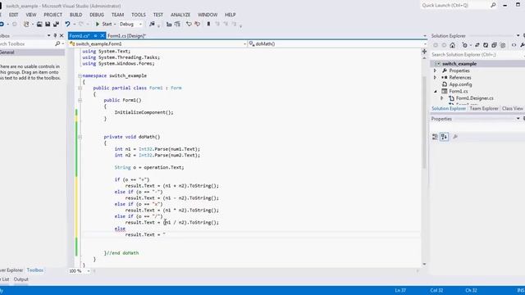Click the decrease indent toolbar icon
The width and height of the screenshot is (525, 295).
pos(169,24)
